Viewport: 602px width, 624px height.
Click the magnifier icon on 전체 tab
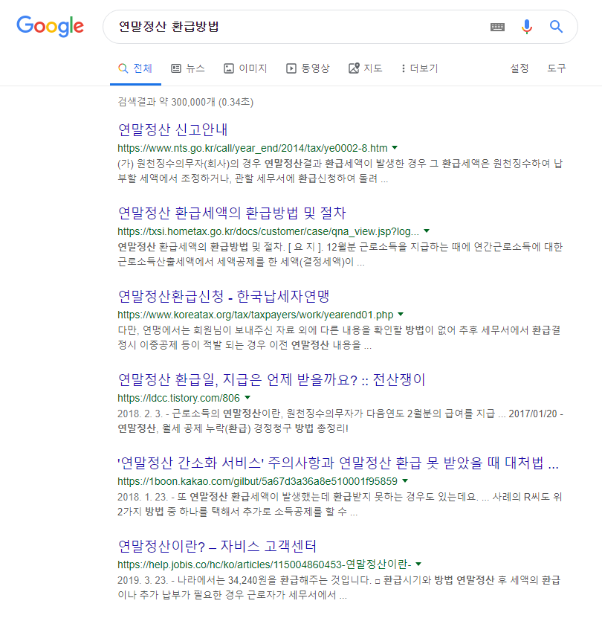[x=123, y=68]
